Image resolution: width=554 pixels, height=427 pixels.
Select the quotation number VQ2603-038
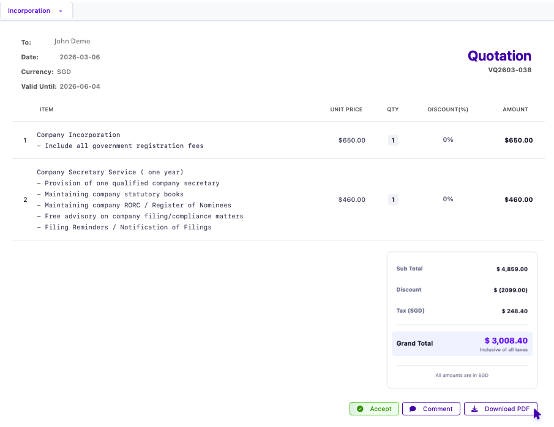(510, 70)
